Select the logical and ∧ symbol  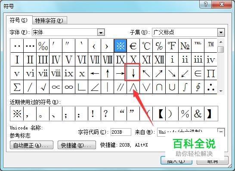point(133,87)
